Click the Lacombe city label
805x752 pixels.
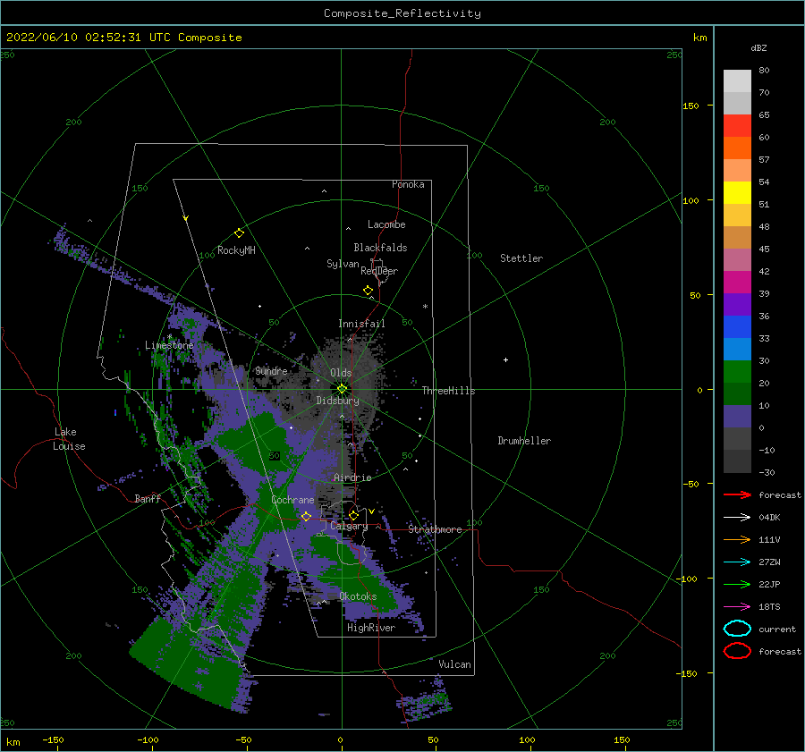[x=386, y=224]
